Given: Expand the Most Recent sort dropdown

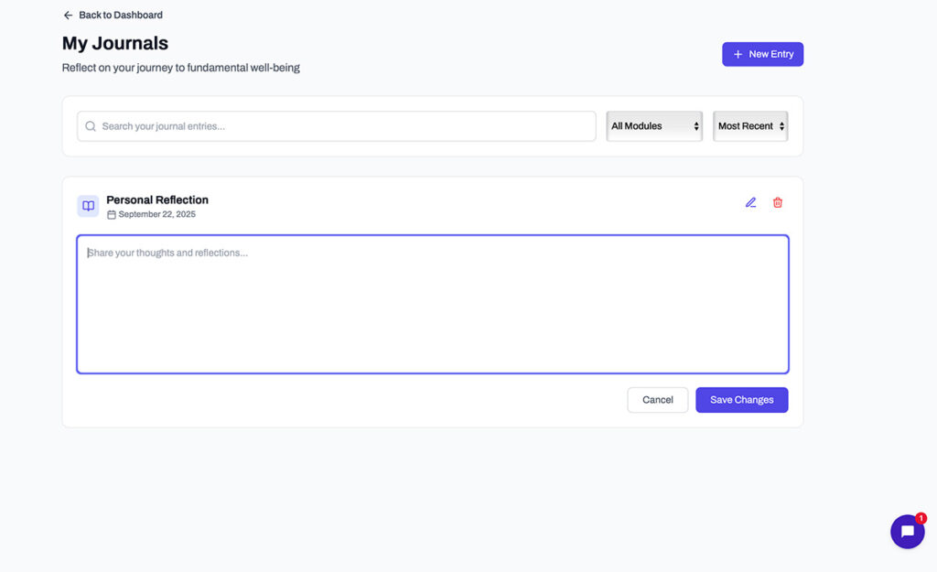Looking at the screenshot, I should point(750,126).
